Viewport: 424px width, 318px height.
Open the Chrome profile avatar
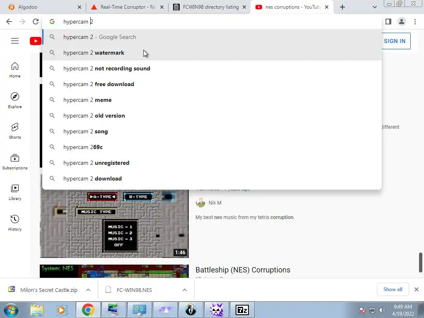[x=402, y=22]
